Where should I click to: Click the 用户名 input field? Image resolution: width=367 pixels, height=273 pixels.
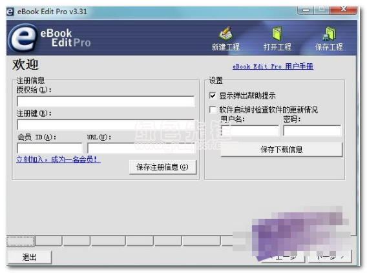[x=250, y=130]
